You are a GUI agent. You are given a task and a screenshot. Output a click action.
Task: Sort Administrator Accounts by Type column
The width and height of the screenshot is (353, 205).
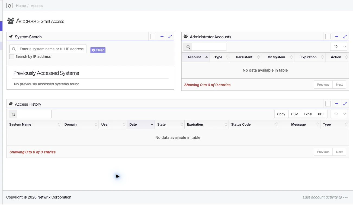pyautogui.click(x=220, y=57)
